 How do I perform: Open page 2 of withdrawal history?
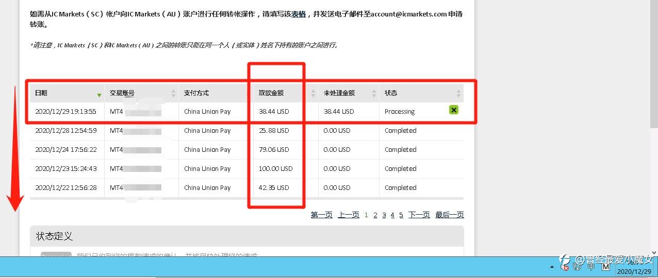click(x=375, y=215)
